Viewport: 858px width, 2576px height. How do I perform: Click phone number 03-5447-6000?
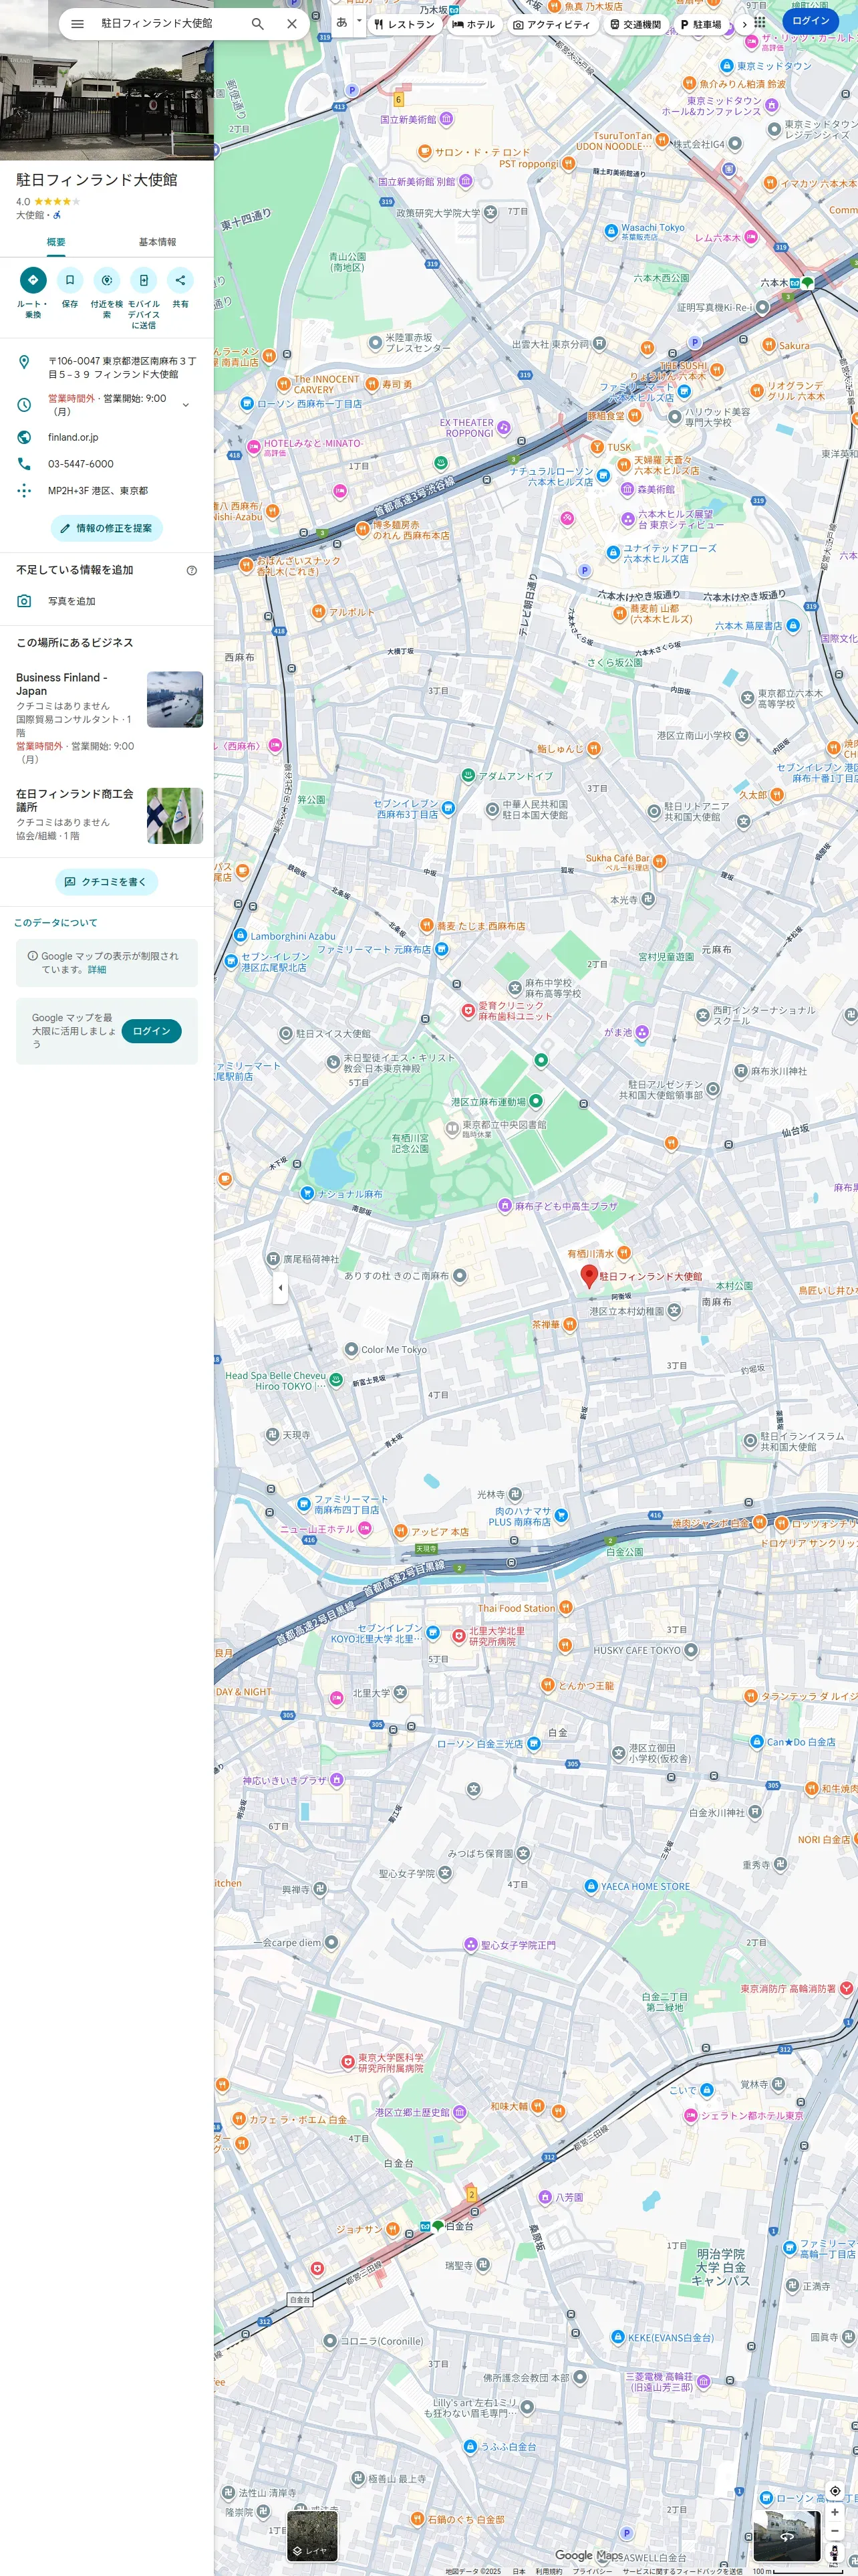pyautogui.click(x=81, y=464)
